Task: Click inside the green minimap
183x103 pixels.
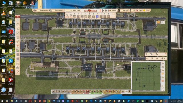Action: click(146, 76)
